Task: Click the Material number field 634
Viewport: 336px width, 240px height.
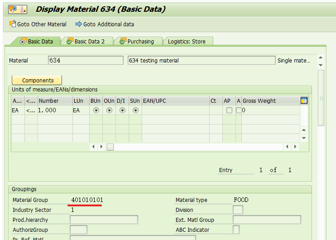Action: tap(86, 60)
